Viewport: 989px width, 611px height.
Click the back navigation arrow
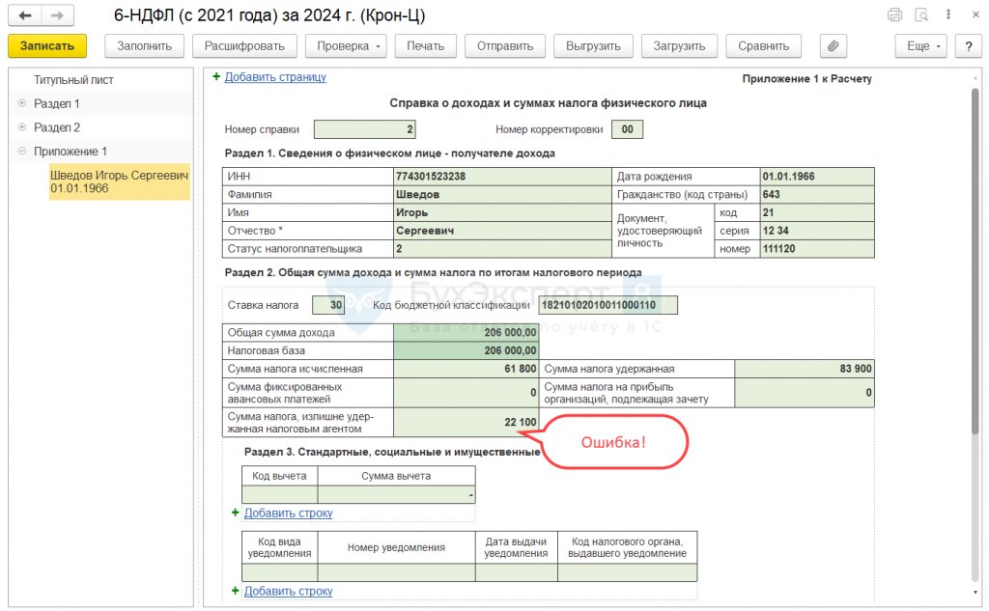pos(25,16)
